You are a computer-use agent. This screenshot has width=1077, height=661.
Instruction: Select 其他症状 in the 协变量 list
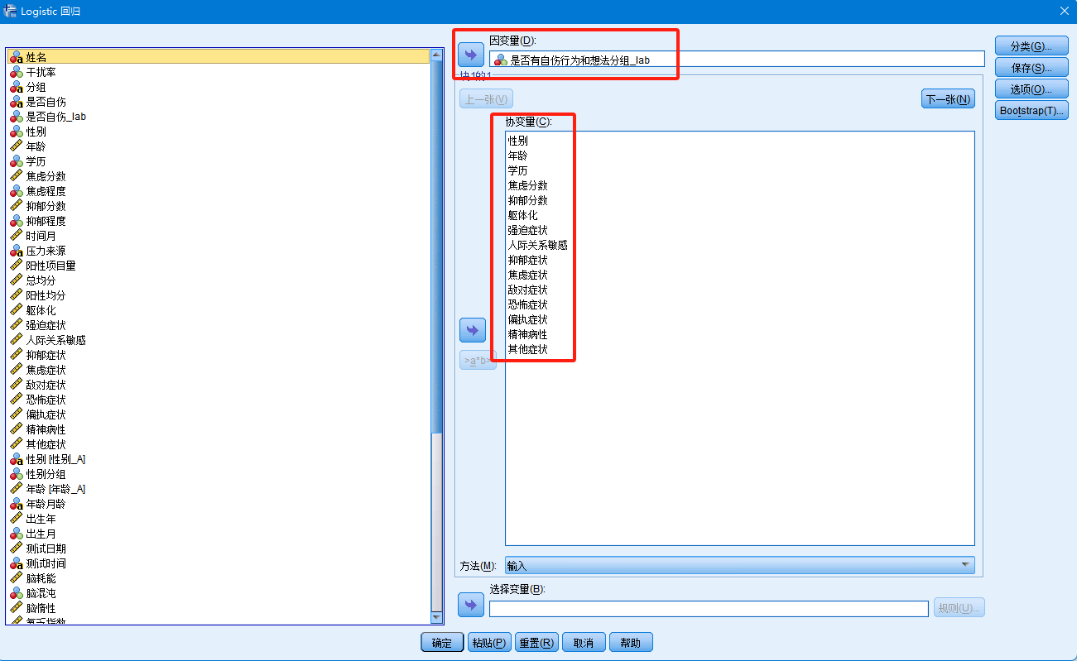point(528,349)
